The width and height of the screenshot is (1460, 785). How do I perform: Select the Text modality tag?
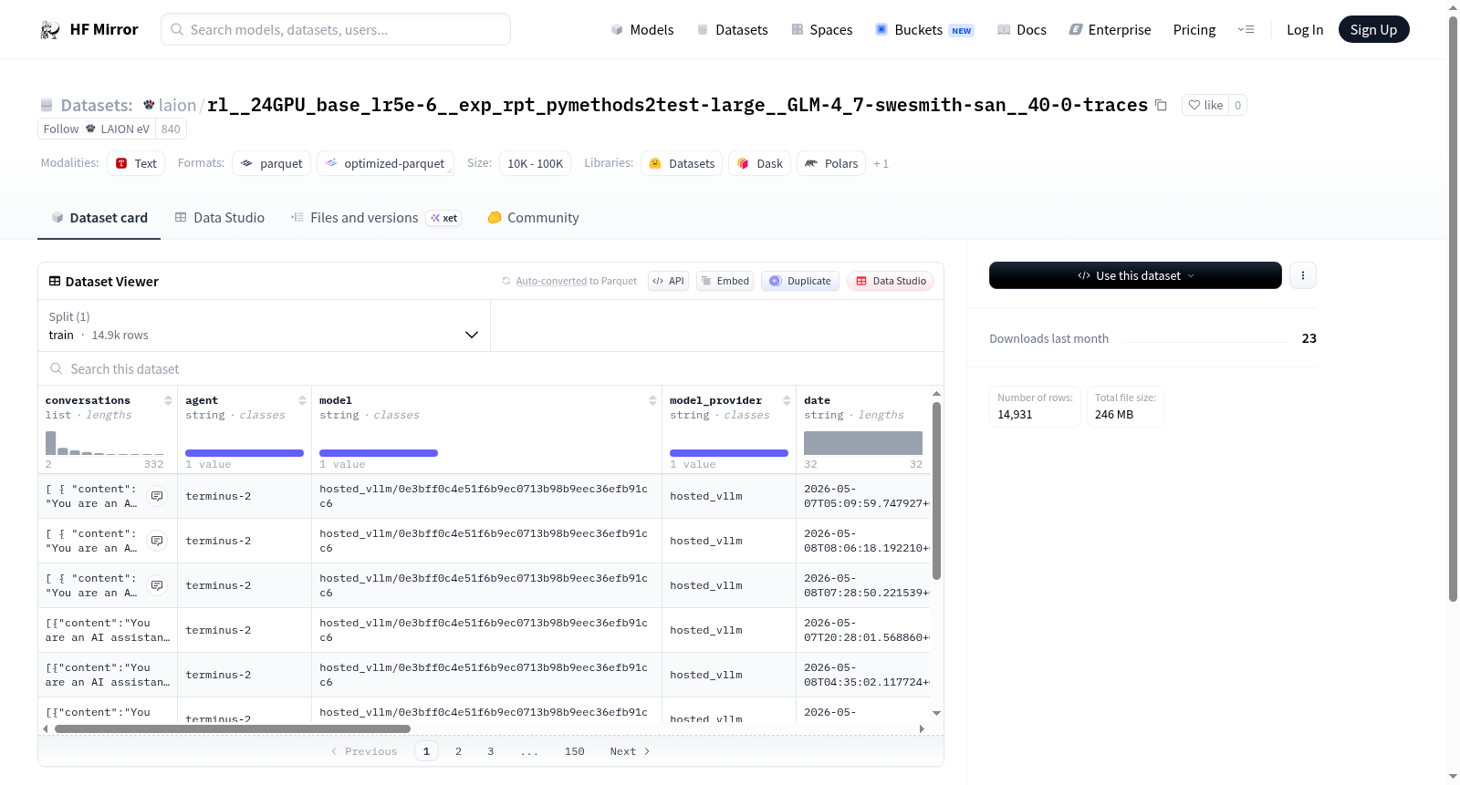tap(136, 163)
